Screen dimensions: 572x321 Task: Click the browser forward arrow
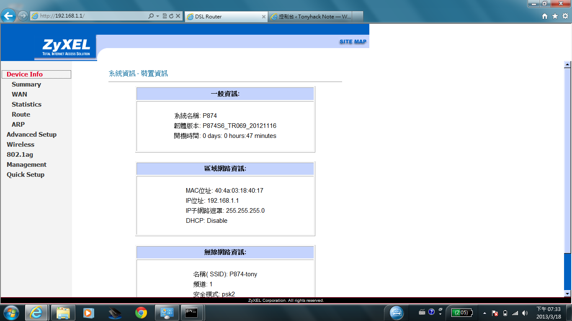23,16
